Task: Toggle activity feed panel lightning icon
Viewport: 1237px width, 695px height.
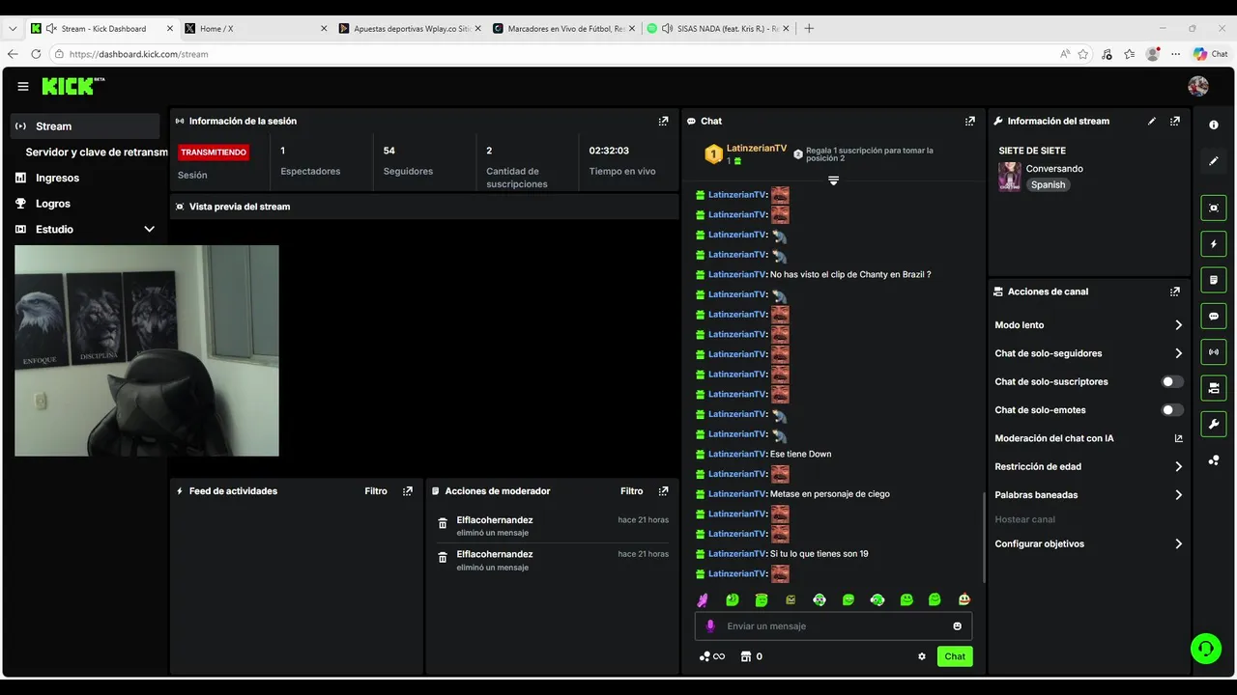Action: tap(1214, 244)
